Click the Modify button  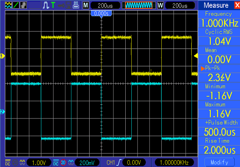point(219,162)
